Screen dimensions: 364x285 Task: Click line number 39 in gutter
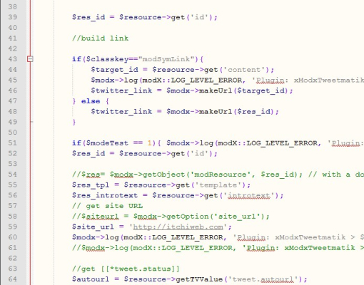[13, 17]
